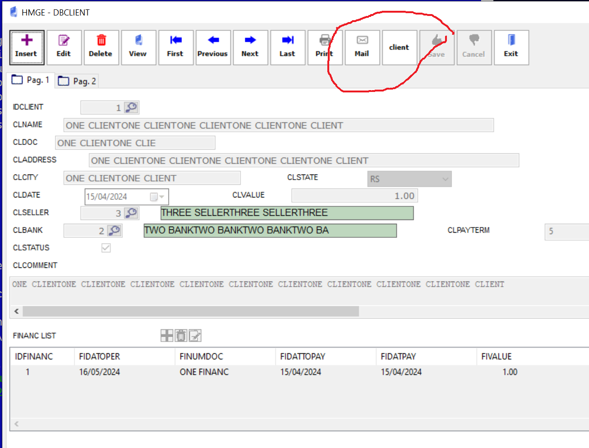Navigate to the Previous record
589x448 pixels.
point(213,47)
